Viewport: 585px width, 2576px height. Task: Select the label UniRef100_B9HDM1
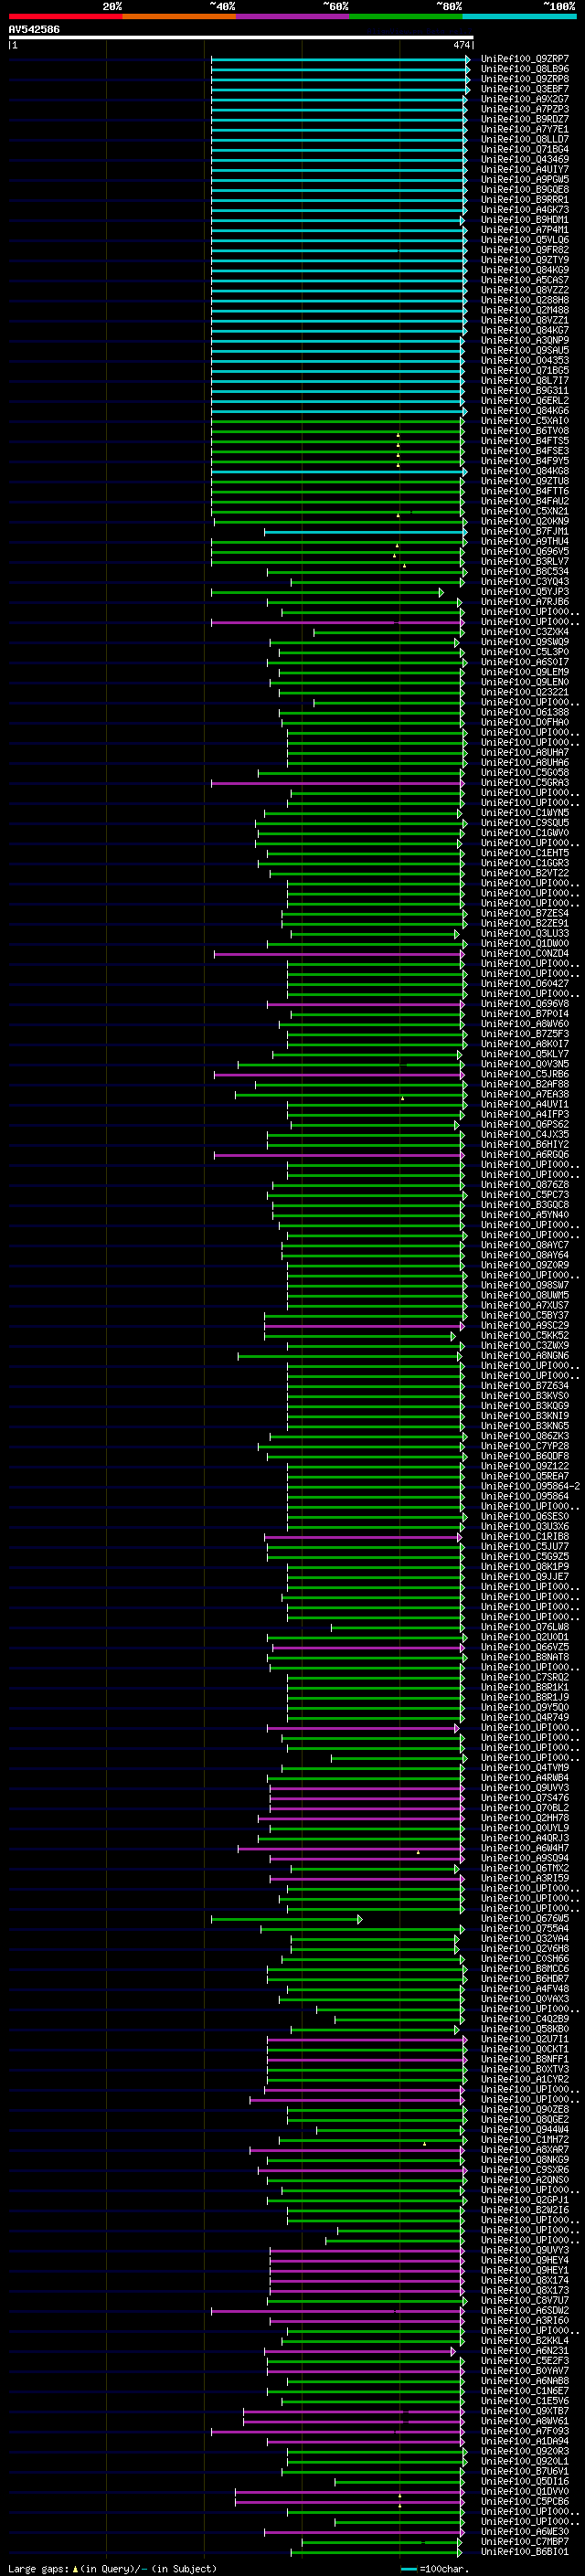coord(525,220)
